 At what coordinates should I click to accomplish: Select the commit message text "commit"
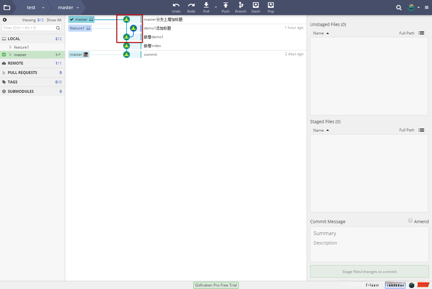coord(150,55)
